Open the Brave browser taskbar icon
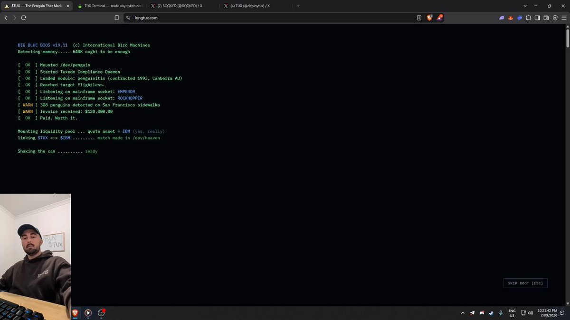Viewport: 570px width, 320px height. (75, 312)
